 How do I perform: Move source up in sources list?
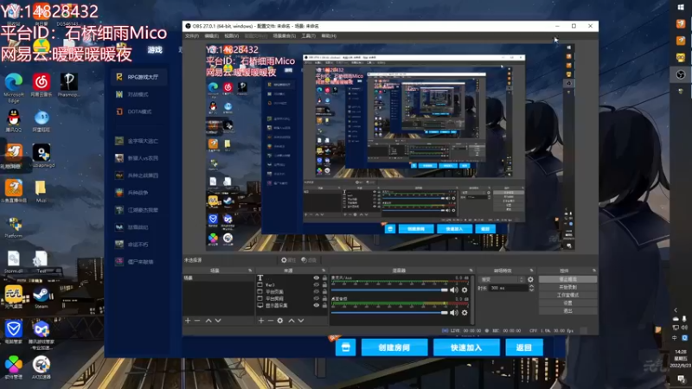click(292, 321)
